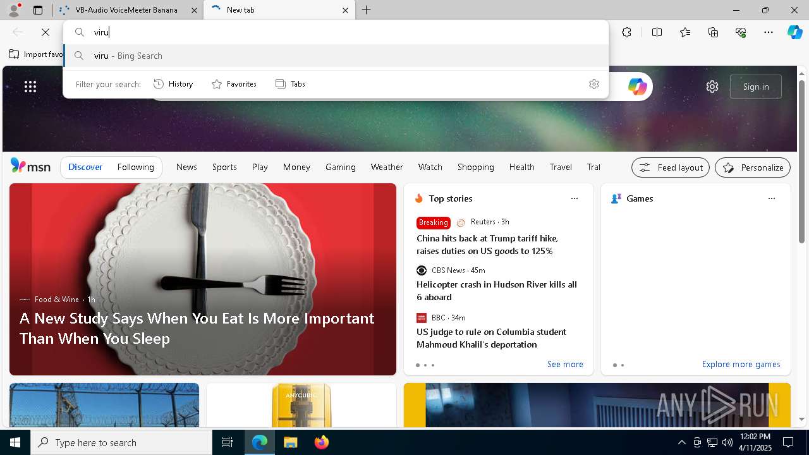Open the Favorites star toolbar icon
Image resolution: width=809 pixels, height=455 pixels.
pyautogui.click(x=685, y=32)
